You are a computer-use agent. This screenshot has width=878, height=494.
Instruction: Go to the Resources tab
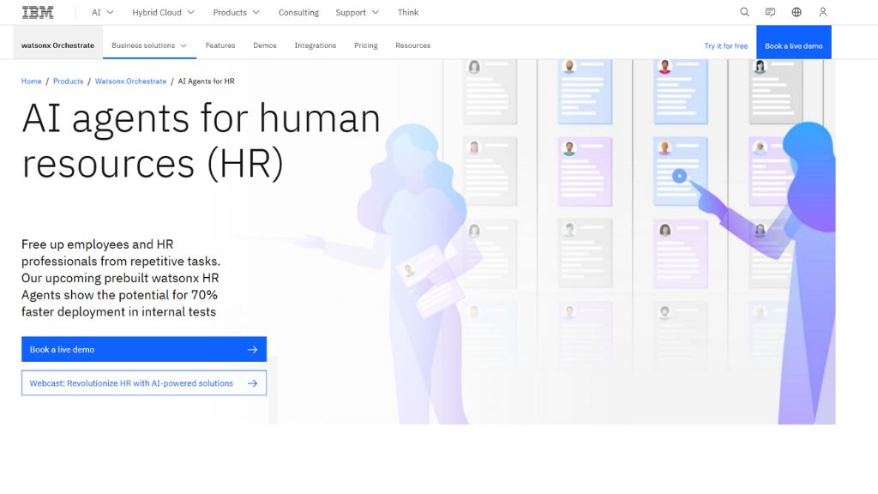412,45
